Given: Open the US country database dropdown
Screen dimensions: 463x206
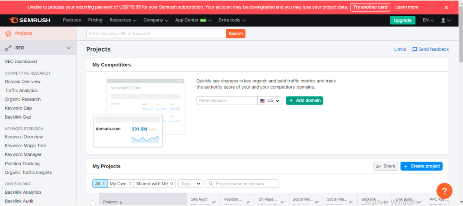Looking at the screenshot, I should tap(270, 101).
